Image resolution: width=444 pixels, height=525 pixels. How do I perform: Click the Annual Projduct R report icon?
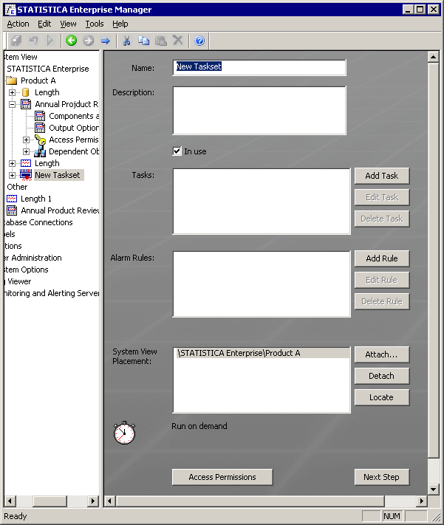click(x=26, y=104)
